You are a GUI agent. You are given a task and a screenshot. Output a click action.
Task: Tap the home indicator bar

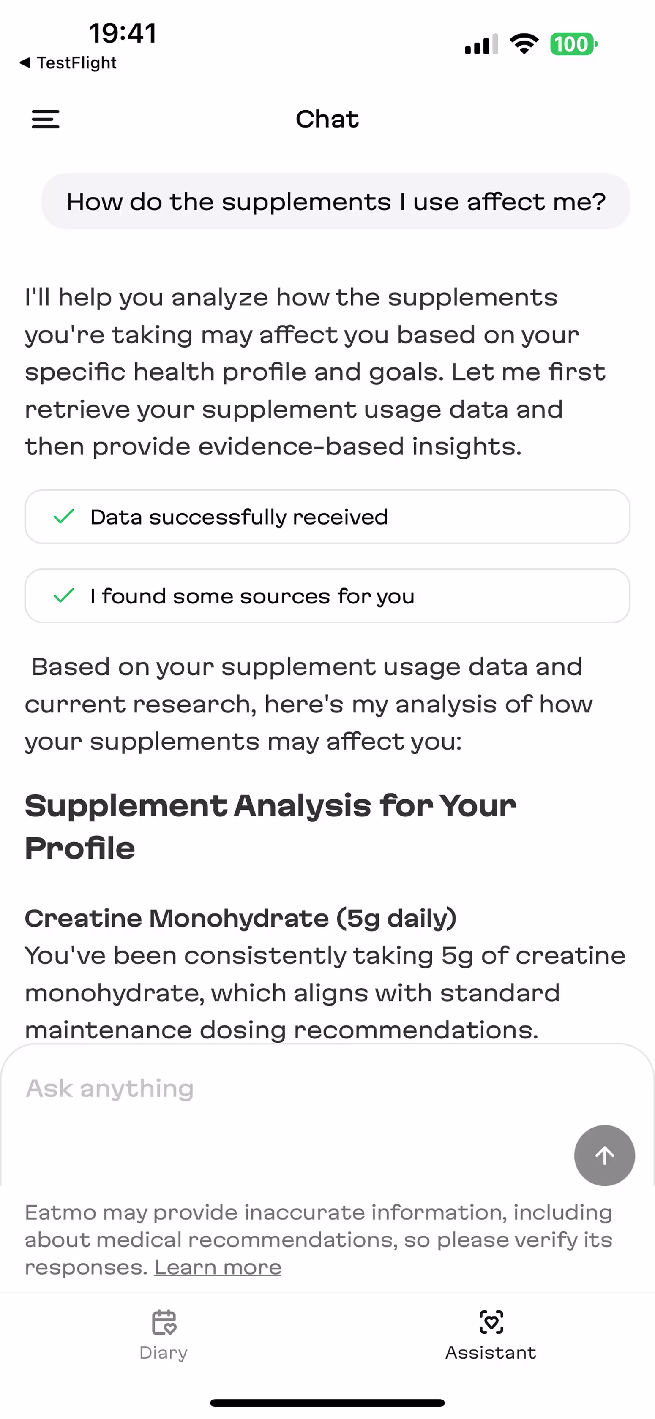tap(327, 1403)
